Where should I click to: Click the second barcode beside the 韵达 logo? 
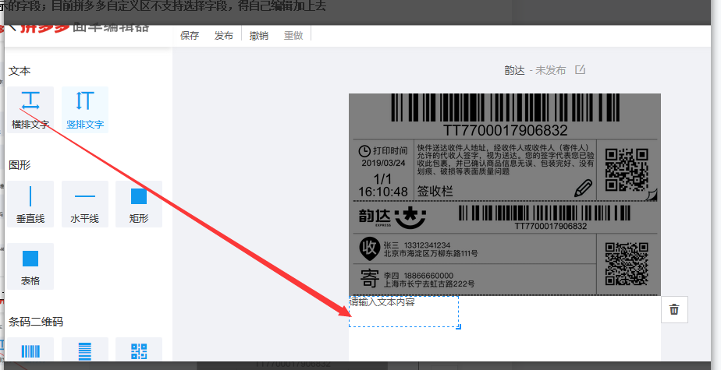tap(545, 213)
